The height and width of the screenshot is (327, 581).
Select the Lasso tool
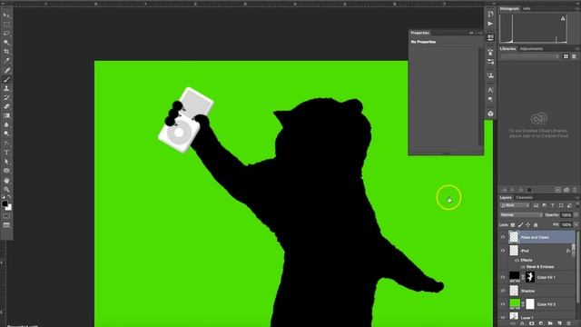[6, 34]
